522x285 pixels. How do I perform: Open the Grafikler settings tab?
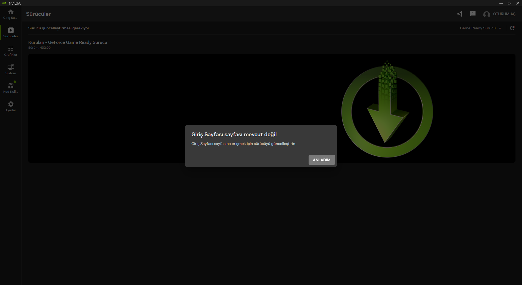tap(11, 51)
